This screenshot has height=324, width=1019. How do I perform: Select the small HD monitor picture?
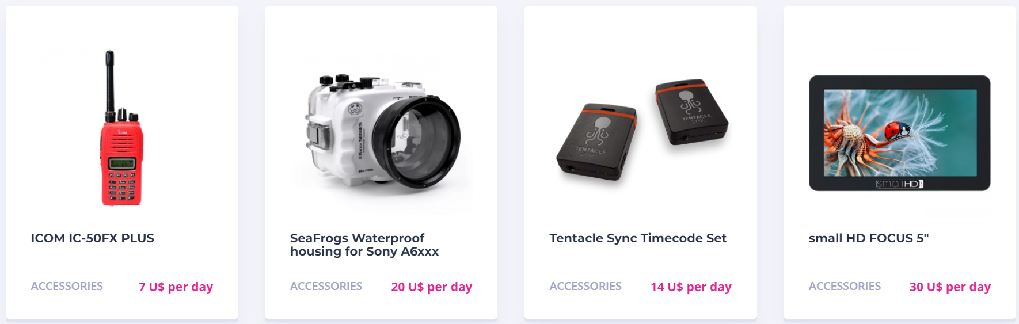click(900, 133)
